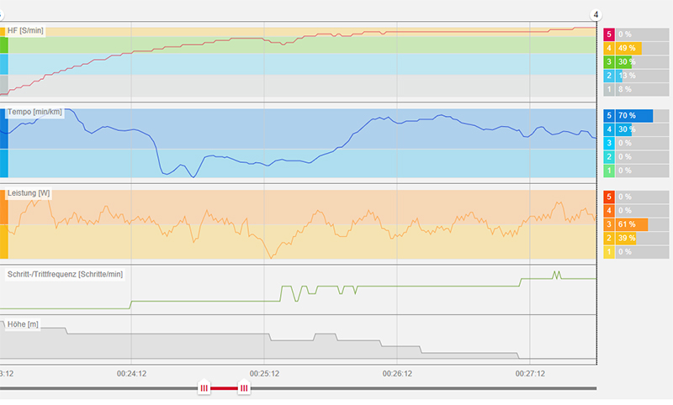Select the Schritt-/Trittfrequenz chart label

tap(65, 274)
